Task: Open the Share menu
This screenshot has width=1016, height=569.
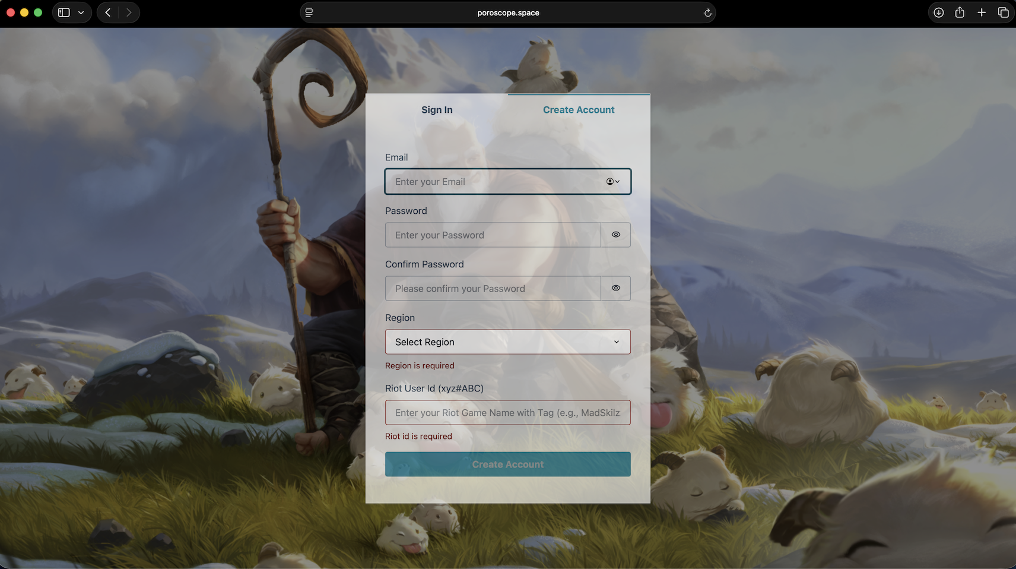Action: tap(960, 12)
